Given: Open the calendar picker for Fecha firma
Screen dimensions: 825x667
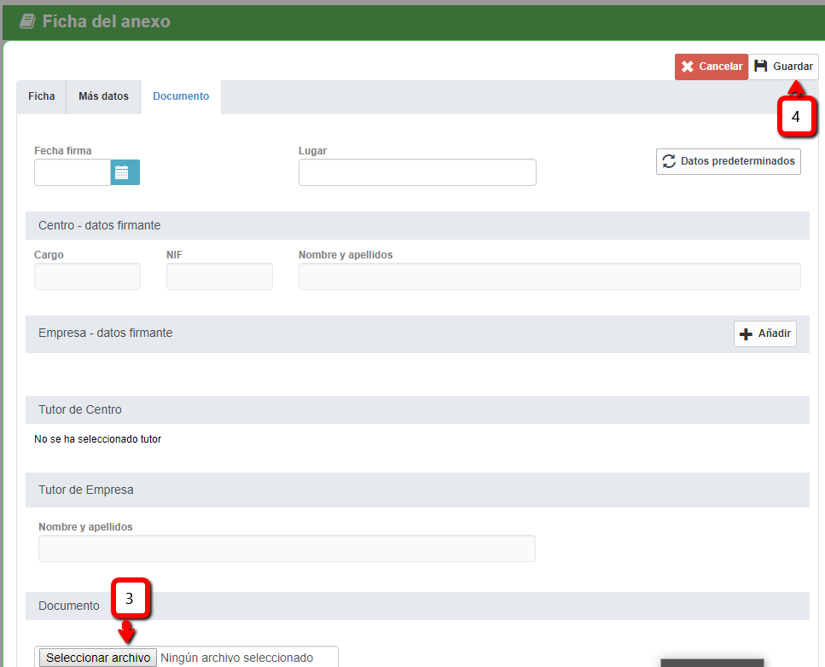Looking at the screenshot, I should click(x=125, y=172).
